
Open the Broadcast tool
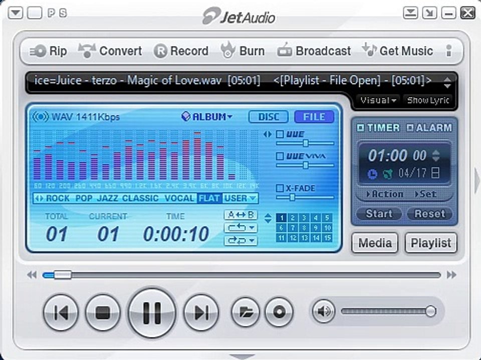(314, 51)
